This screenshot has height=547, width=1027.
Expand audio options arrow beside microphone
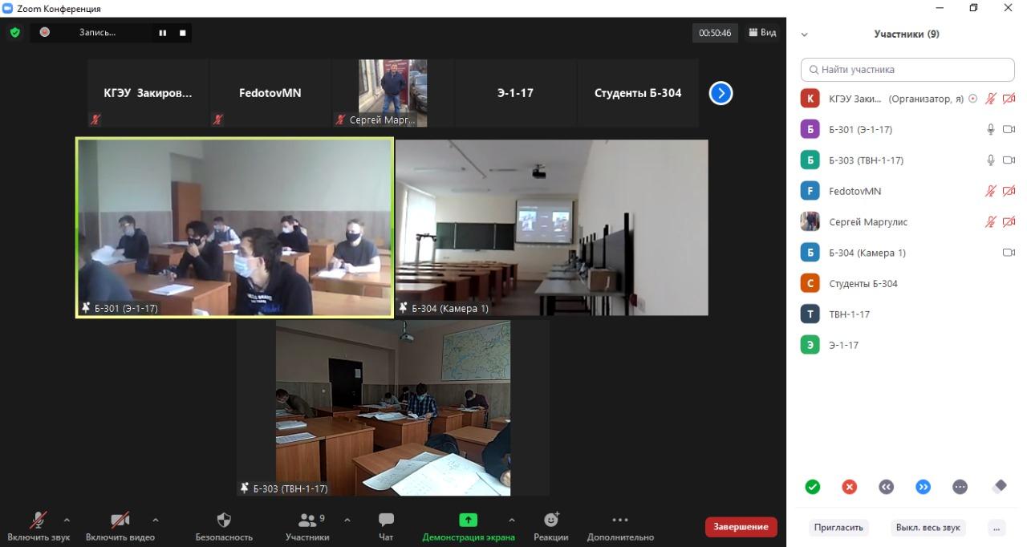pyautogui.click(x=67, y=520)
